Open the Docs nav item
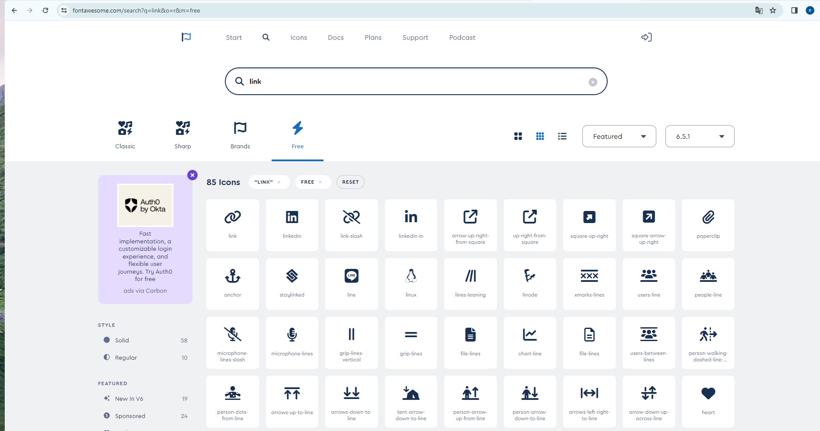This screenshot has height=431, width=820. coord(336,38)
